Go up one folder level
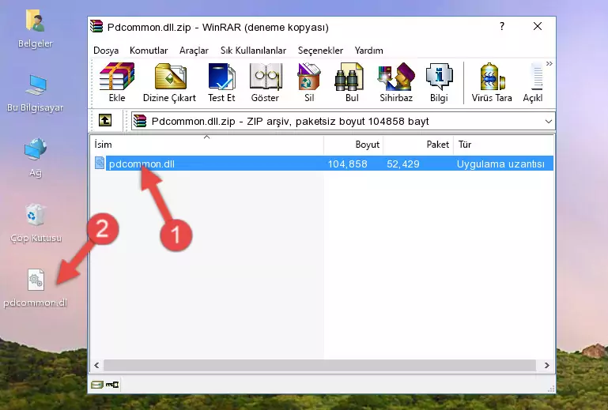The image size is (608, 410). [105, 121]
